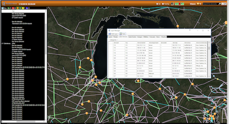Switch to the Weather tab
This screenshot has height=124, width=229.
164,37
